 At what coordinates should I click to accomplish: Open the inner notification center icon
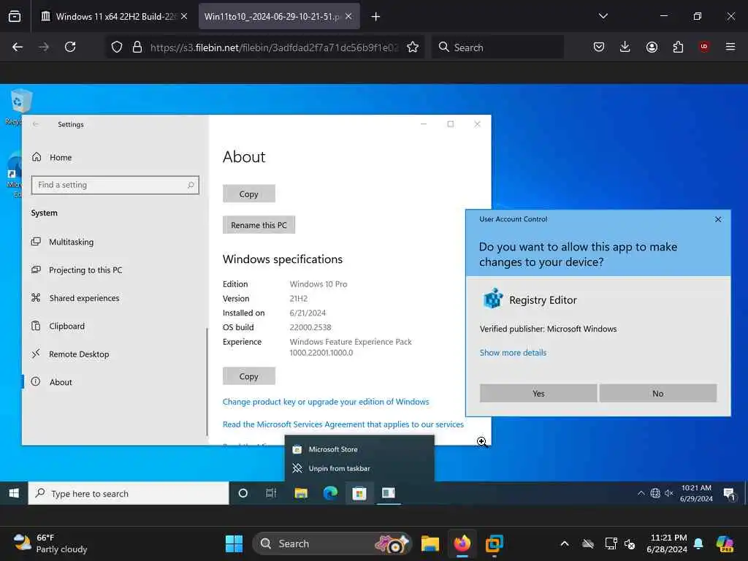coord(730,494)
